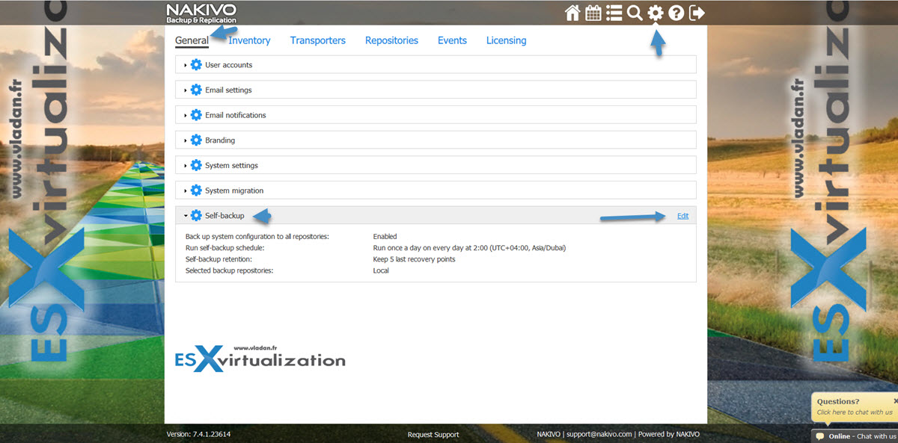Click Request Support in the footer
Screen dimensions: 898x443
coord(433,434)
